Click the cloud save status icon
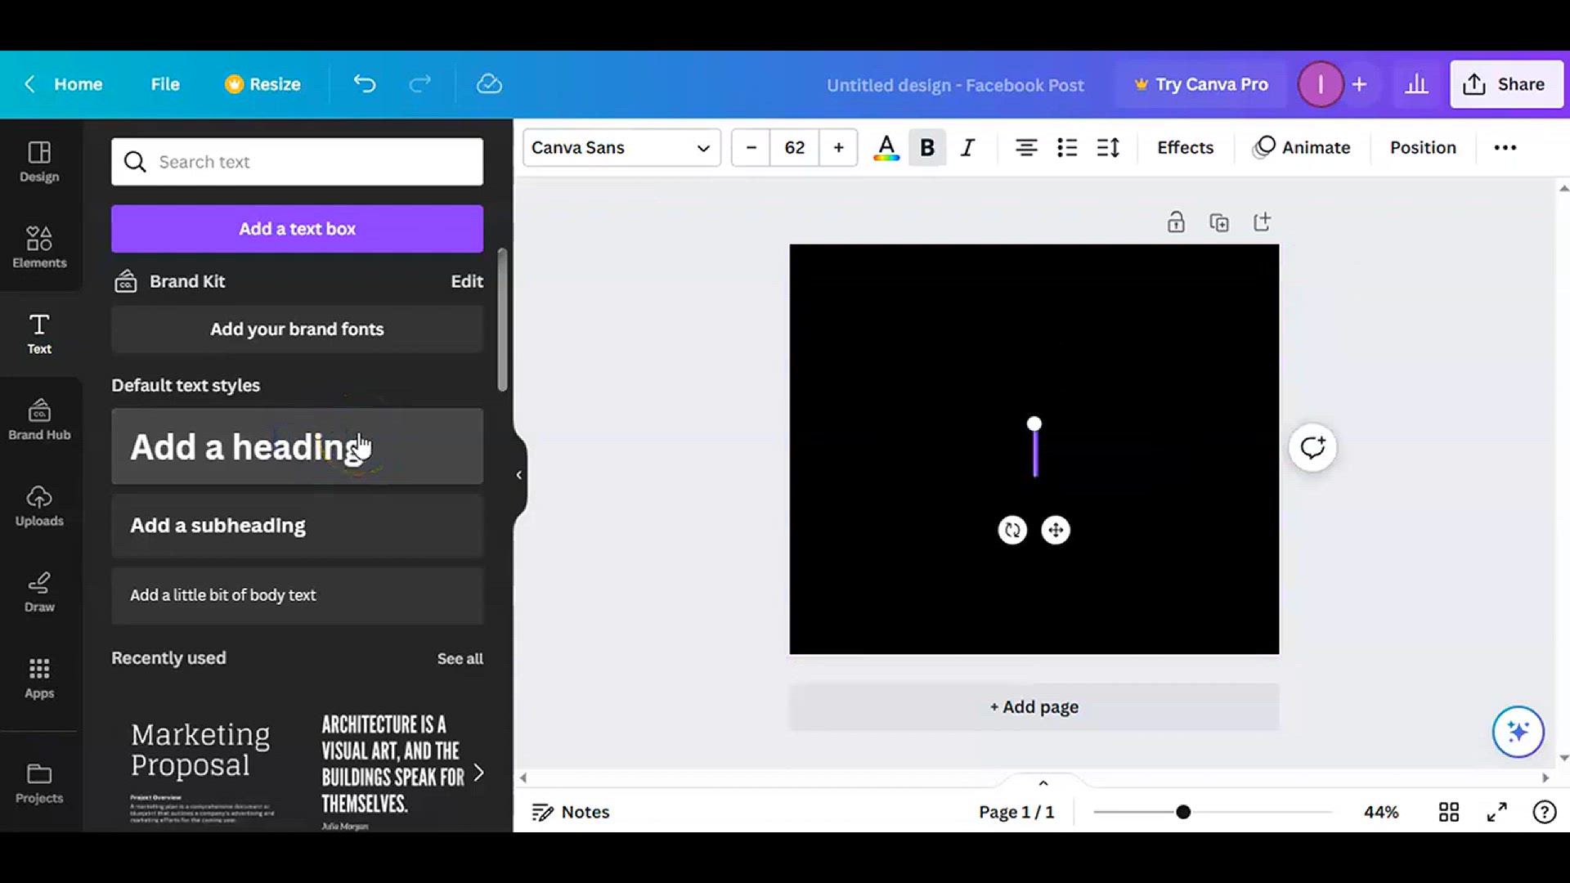 point(489,84)
